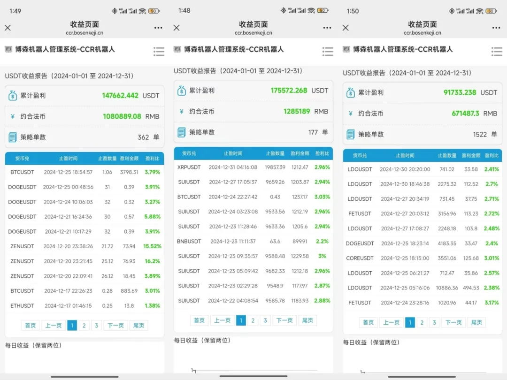
Task: Open the list menu icon on middle phone
Action: coord(328,52)
